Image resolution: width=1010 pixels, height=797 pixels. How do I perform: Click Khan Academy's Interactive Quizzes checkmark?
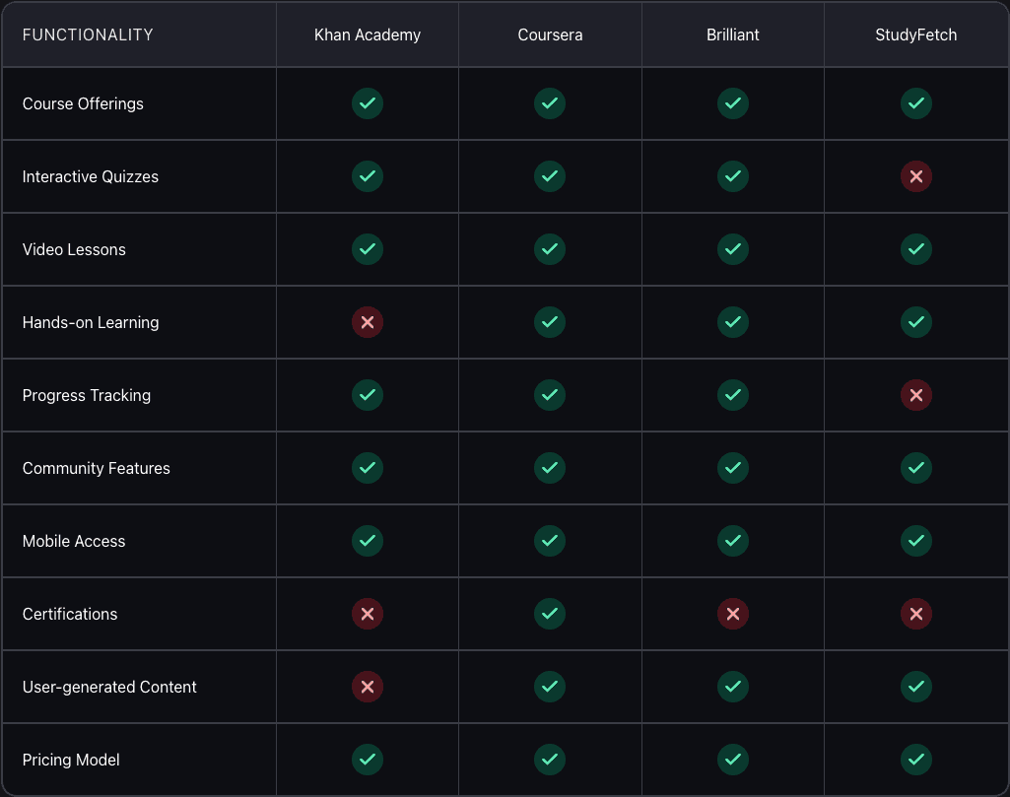[x=368, y=176]
